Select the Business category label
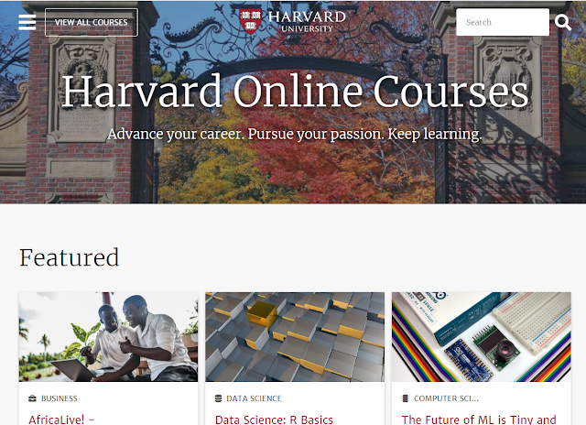 (59, 398)
